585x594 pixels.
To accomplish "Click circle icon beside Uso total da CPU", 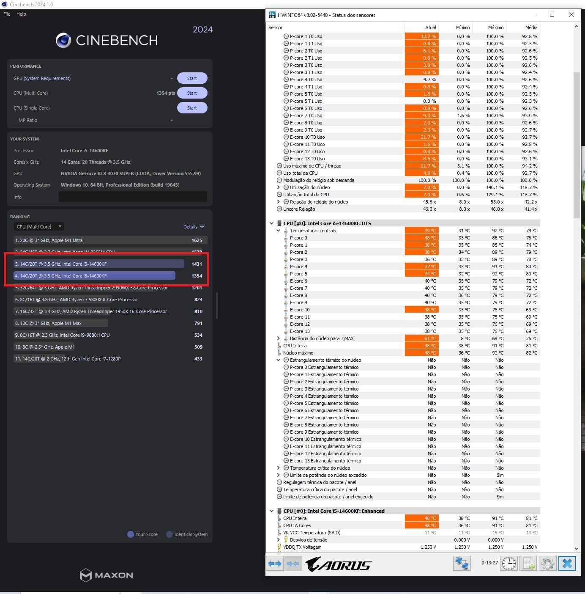I will click(x=279, y=173).
